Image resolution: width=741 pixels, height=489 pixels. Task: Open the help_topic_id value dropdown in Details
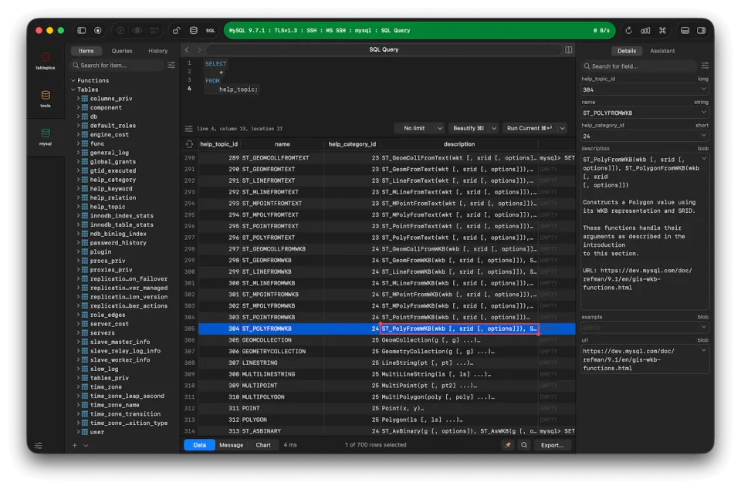(x=703, y=89)
